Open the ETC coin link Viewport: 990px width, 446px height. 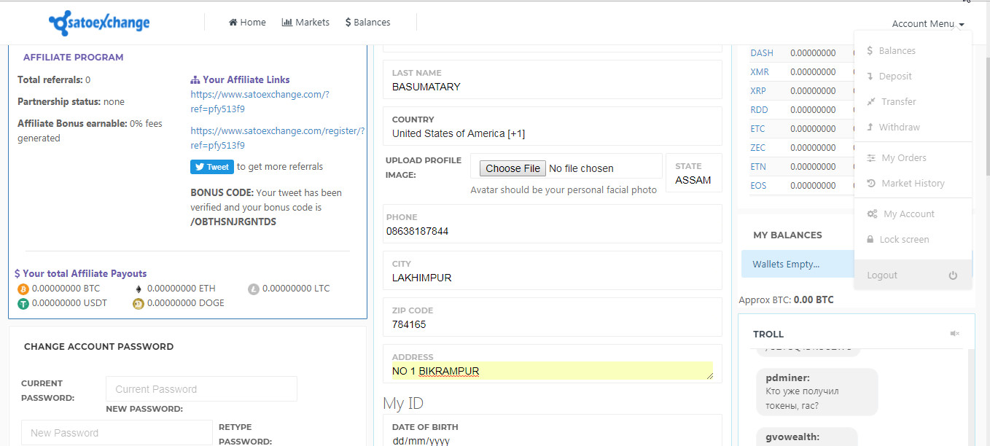tap(758, 129)
